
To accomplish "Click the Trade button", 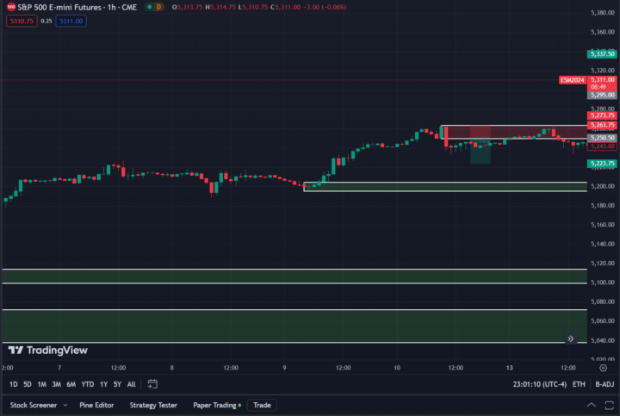I will click(262, 405).
